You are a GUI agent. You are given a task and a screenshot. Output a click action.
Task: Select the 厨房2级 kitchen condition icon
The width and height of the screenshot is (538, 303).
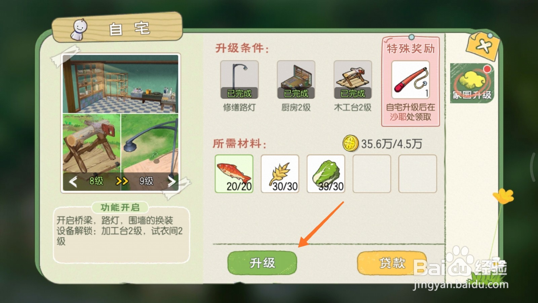(296, 79)
